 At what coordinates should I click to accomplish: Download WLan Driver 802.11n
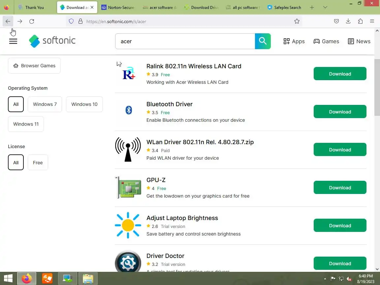point(340,149)
